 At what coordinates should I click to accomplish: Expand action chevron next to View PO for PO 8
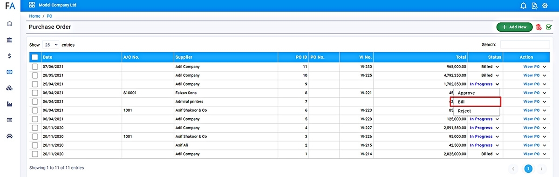click(x=544, y=93)
